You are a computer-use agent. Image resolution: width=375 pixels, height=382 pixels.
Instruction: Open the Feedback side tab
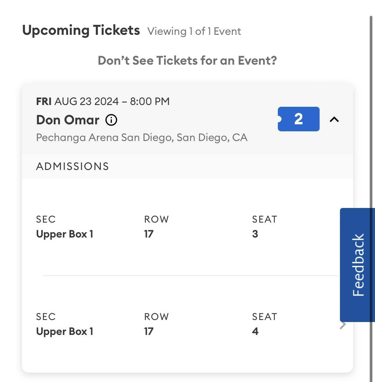357,265
